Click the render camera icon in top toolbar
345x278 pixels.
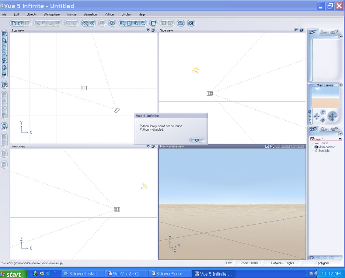click(191, 23)
